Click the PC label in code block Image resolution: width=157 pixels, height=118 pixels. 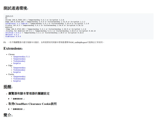coord(6,18)
